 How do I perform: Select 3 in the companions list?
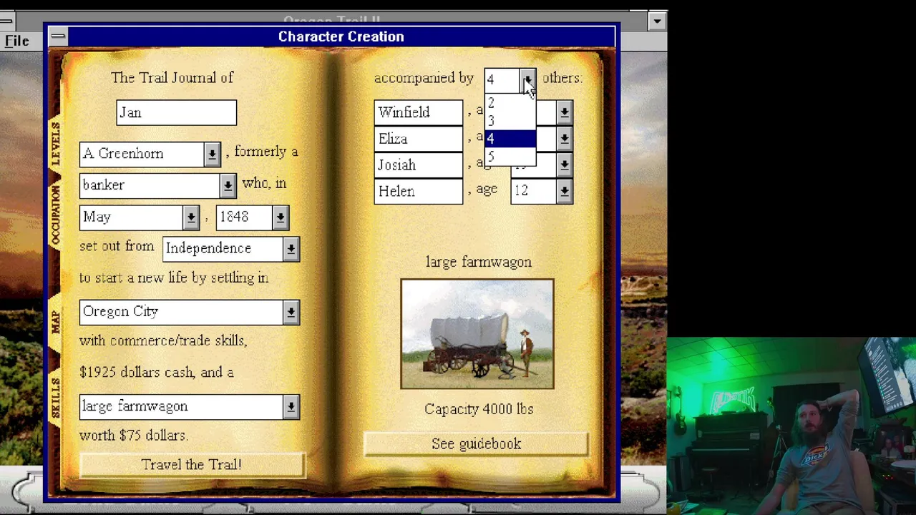[x=510, y=121]
